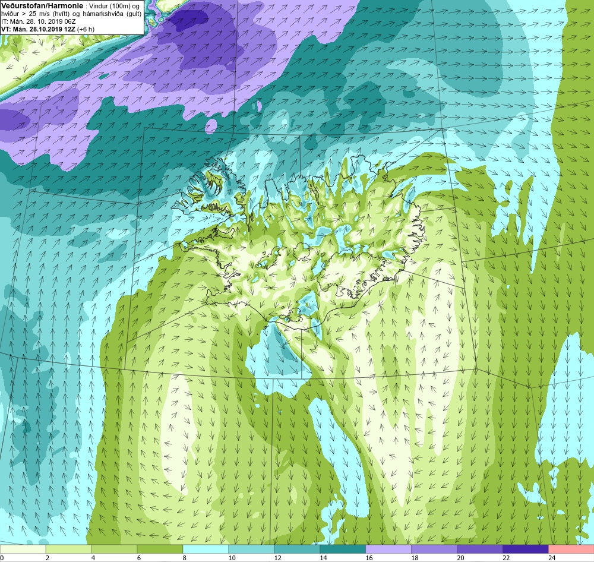This screenshot has height=562, width=594.
Task: Click the legend scale label 2
Action: 48,558
